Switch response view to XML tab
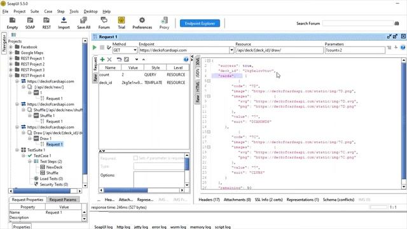 click(198, 62)
